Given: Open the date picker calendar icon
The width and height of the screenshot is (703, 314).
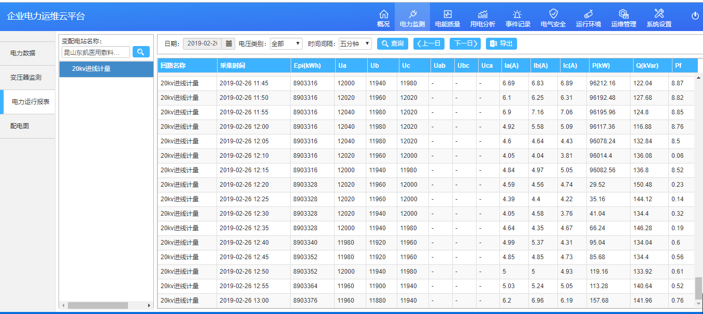Looking at the screenshot, I should pos(228,43).
